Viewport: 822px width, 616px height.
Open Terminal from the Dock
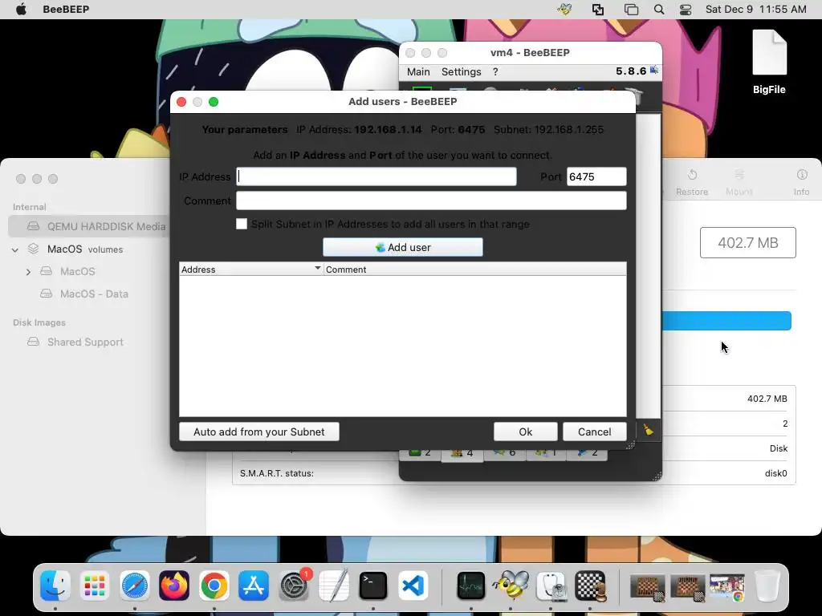tap(372, 585)
